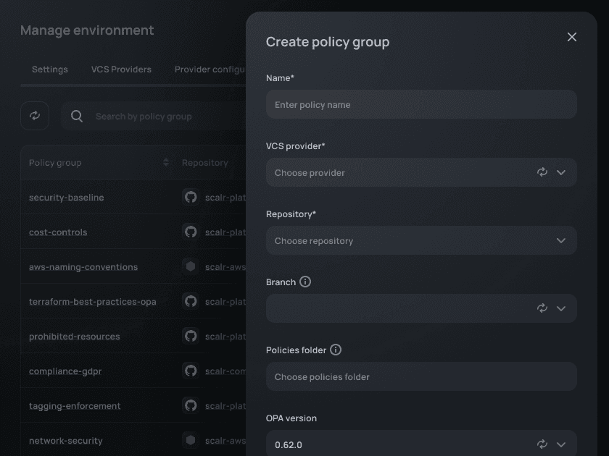Click the GitHub icon beside compliance-gdpr row
Screen dimensions: 609x456
190,371
